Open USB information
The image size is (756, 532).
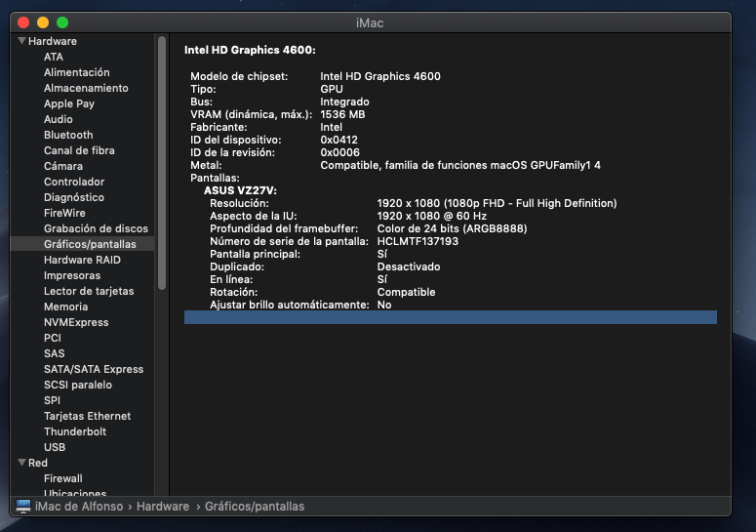click(55, 447)
